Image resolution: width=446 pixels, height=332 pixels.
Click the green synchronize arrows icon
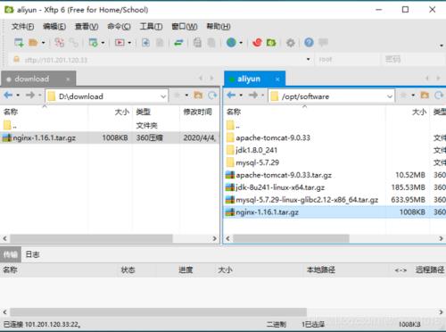point(178,43)
